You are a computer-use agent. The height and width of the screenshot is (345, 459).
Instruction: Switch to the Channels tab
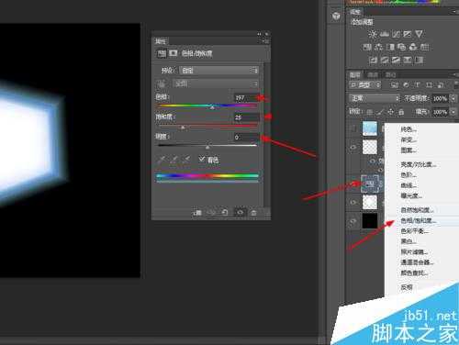tap(373, 74)
